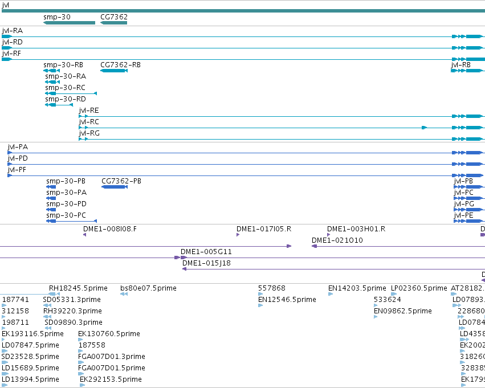485x388 pixels.
Task: Click the bs80e07.5prime EST label
Action: 149,288
